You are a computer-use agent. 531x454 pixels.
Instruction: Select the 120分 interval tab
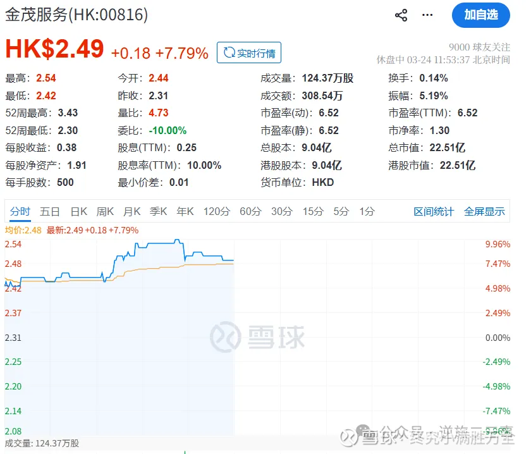pyautogui.click(x=216, y=212)
